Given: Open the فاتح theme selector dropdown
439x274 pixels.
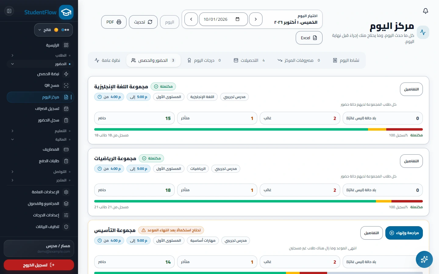Looking at the screenshot, I should pyautogui.click(x=54, y=30).
